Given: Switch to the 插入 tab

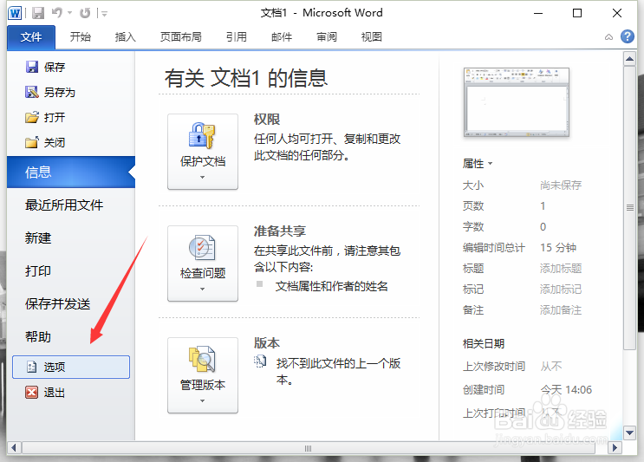Looking at the screenshot, I should (126, 37).
